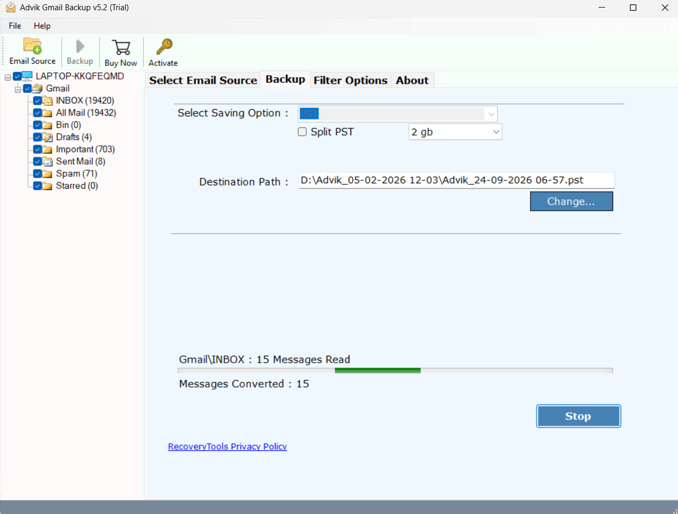
Task: Select the All Mail (19432) tree label
Action: [86, 113]
